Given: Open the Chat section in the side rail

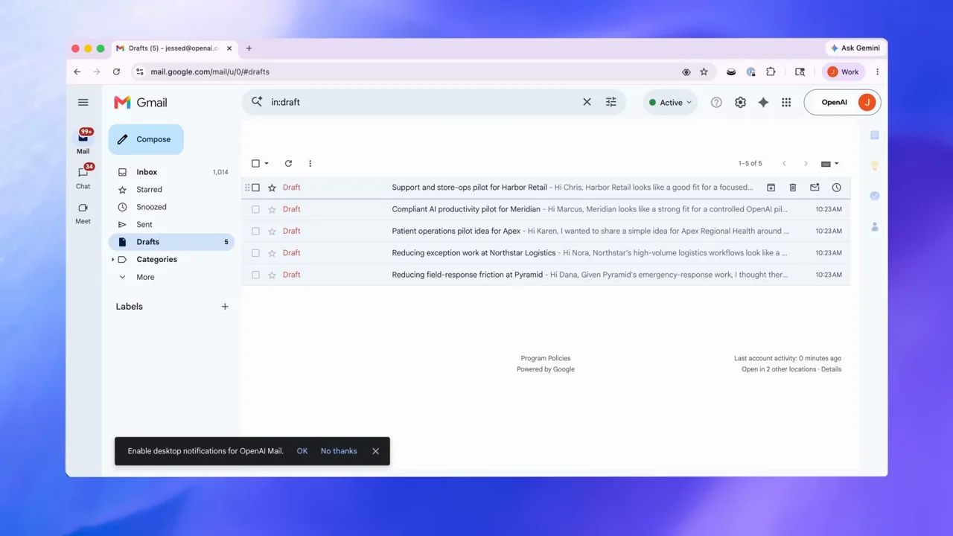Looking at the screenshot, I should [83, 176].
